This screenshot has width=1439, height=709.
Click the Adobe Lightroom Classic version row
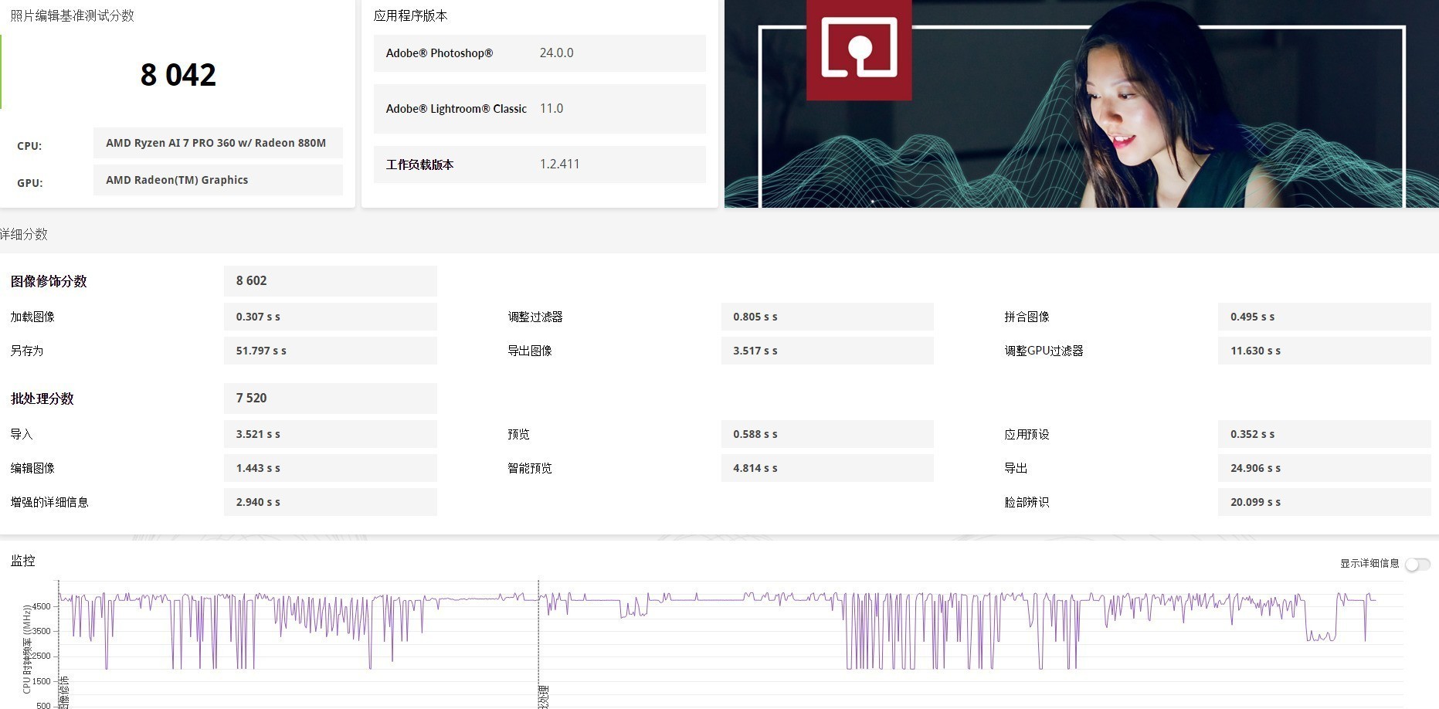coord(539,109)
